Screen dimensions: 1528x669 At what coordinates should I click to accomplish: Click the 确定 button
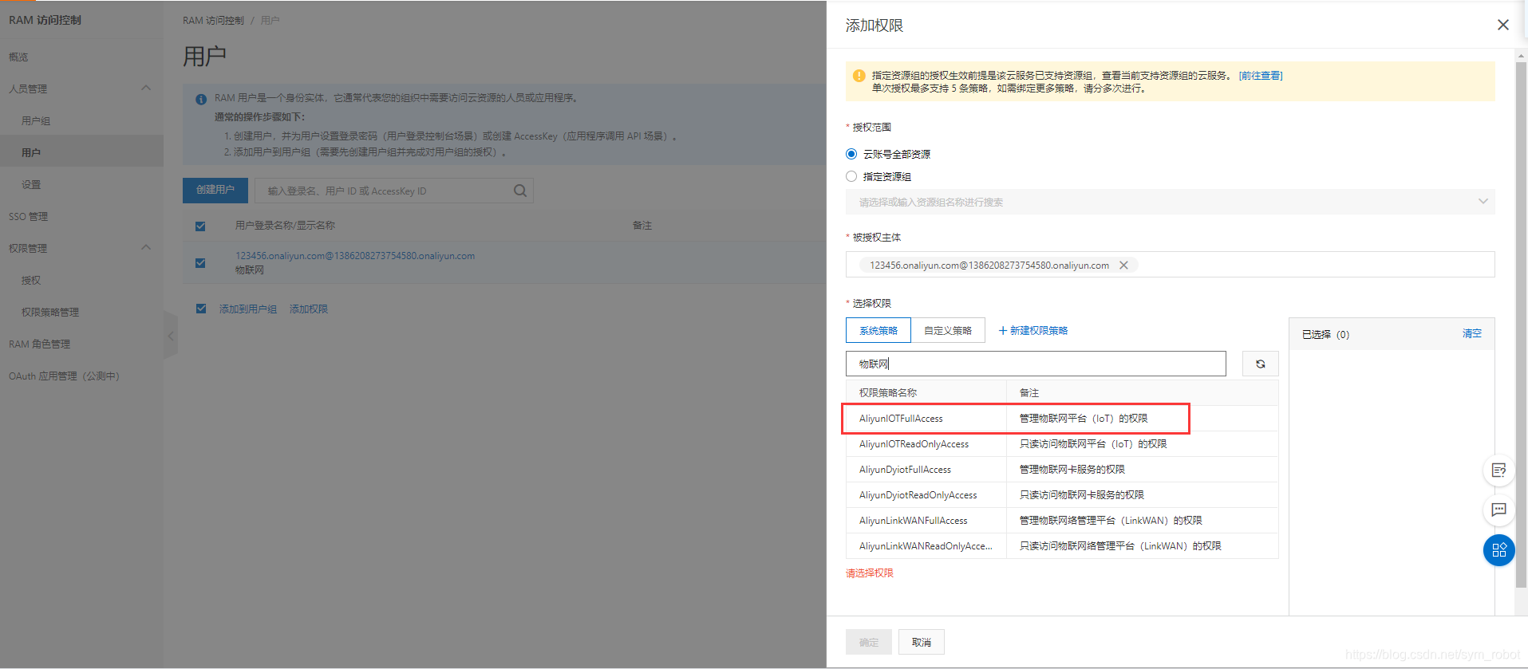[869, 642]
